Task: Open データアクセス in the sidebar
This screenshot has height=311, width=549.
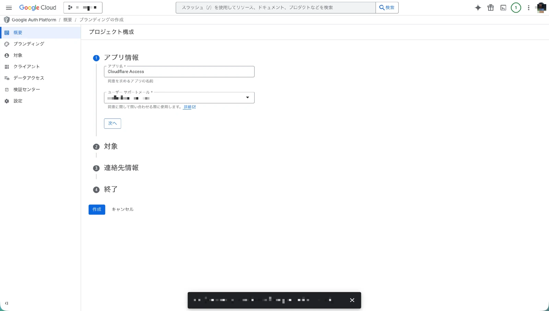Action: (x=28, y=78)
